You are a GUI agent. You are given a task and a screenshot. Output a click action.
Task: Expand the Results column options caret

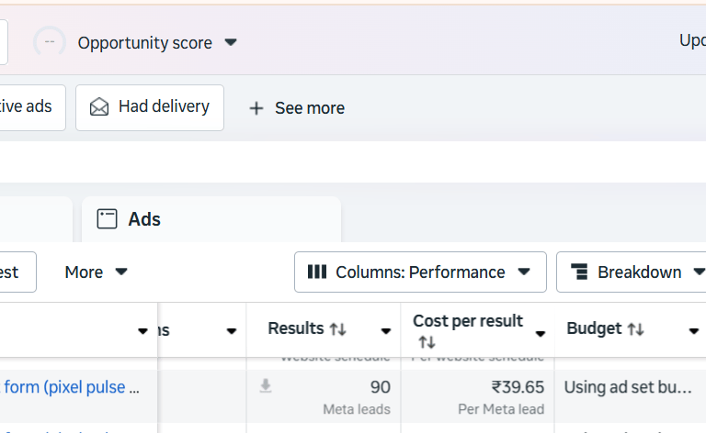pos(386,331)
